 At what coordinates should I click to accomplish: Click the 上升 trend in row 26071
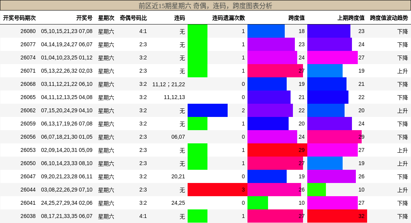pyautogui.click(x=402, y=71)
